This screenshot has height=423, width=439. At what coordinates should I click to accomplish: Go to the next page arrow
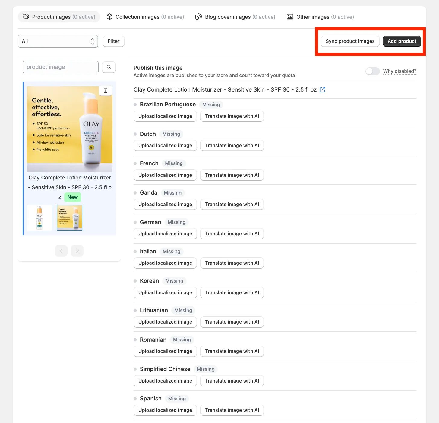point(77,251)
